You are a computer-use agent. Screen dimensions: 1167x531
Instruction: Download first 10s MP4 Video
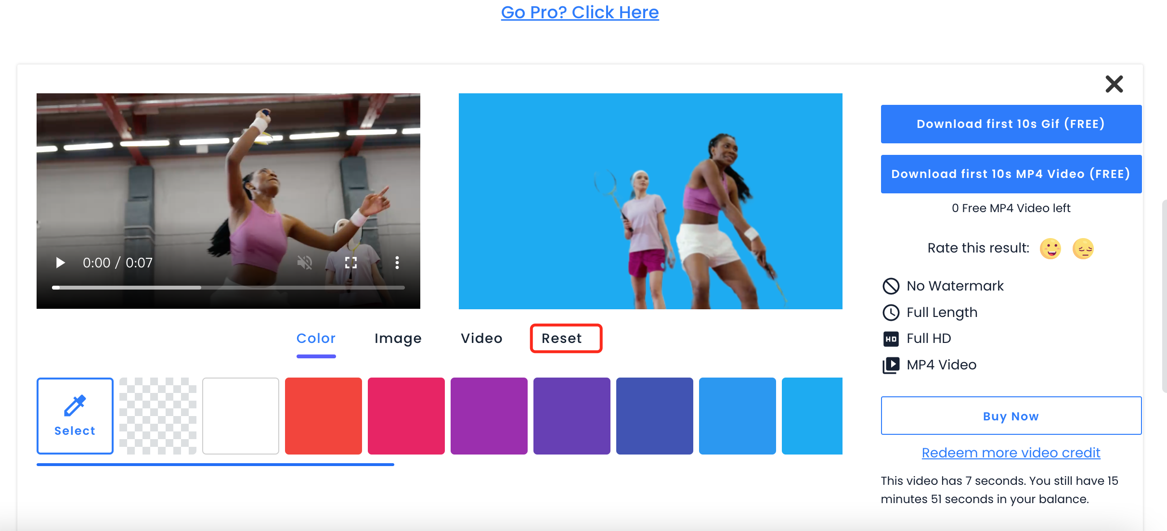(x=1011, y=174)
